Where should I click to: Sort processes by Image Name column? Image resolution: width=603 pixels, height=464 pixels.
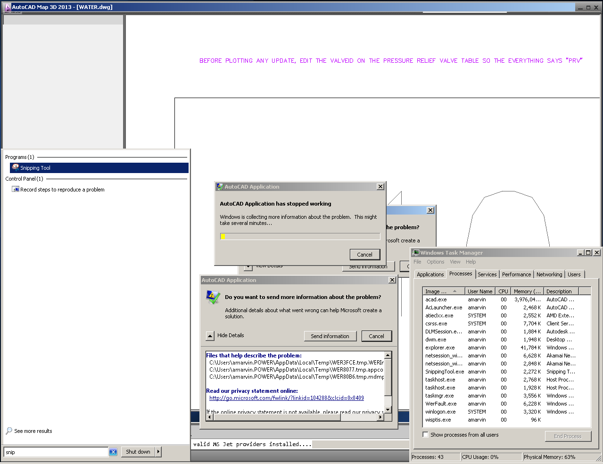pos(444,291)
